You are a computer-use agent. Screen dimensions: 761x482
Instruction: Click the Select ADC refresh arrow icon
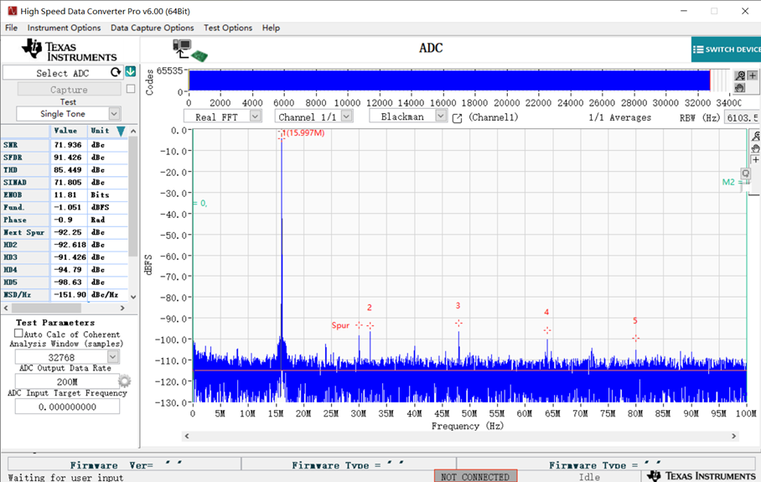pos(116,72)
